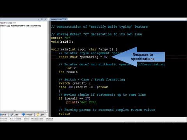Pin the project tool window
187x140 pixels.
coord(42,19)
